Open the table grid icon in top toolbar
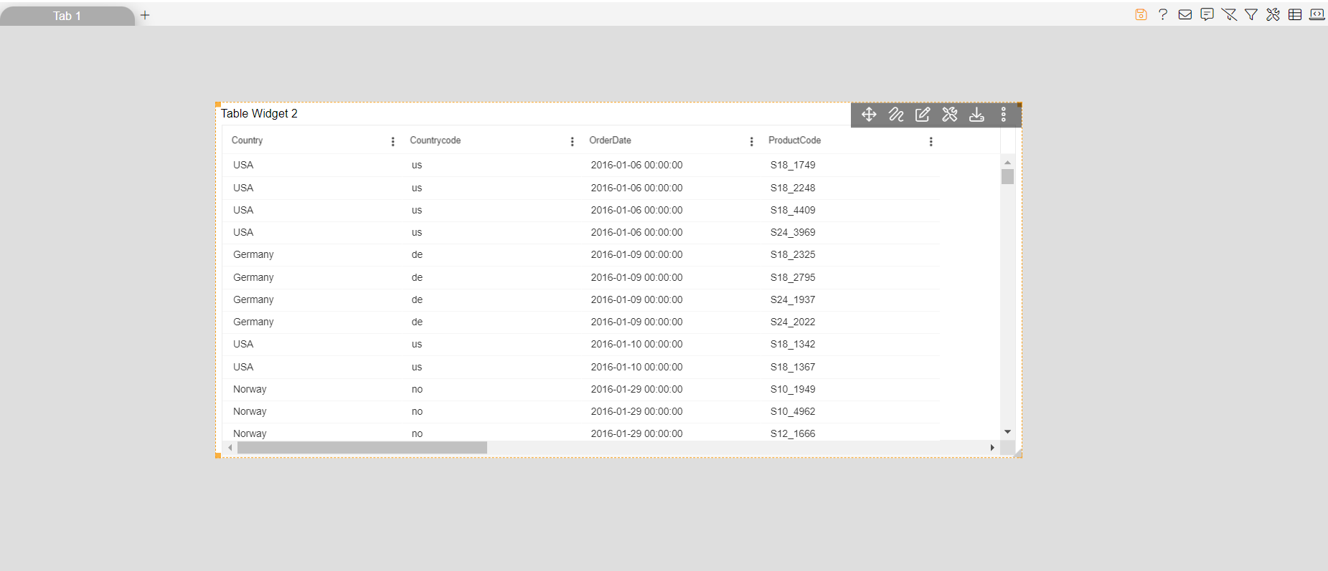 [x=1295, y=14]
